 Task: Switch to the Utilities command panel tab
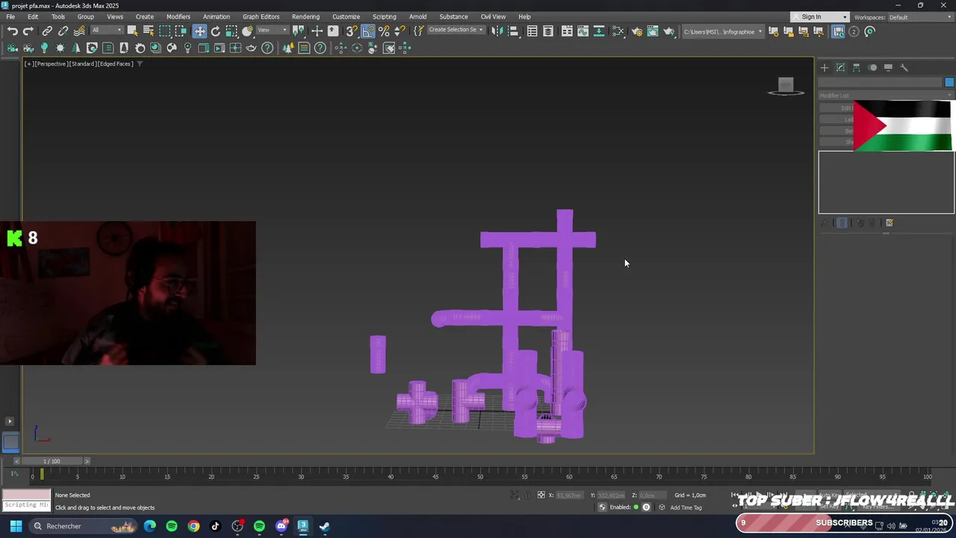tap(904, 67)
